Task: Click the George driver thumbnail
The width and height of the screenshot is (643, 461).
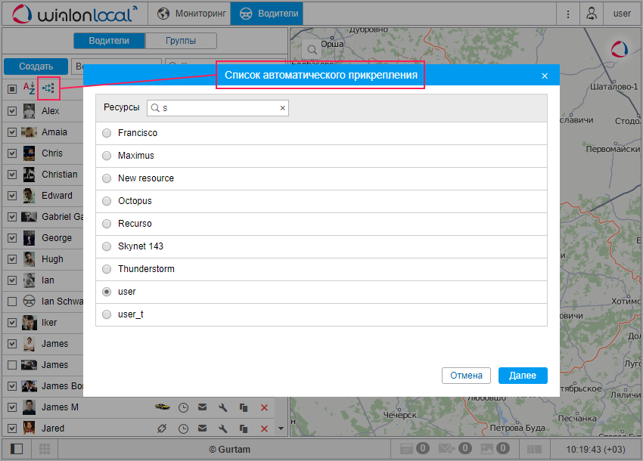Action: [x=29, y=238]
